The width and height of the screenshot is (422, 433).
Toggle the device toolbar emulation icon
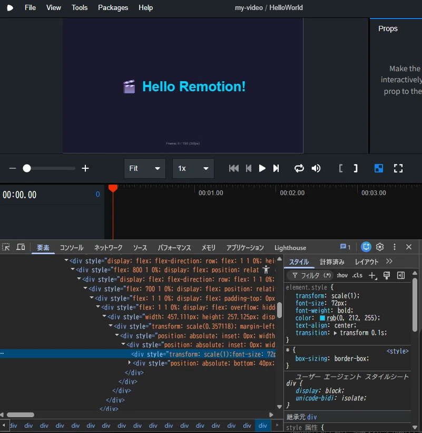(21, 247)
